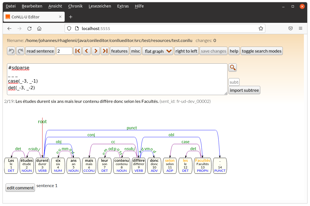Viewport: 310px width, 206px height.
Task: Undo the last edit with the undo arrow
Action: click(11, 51)
